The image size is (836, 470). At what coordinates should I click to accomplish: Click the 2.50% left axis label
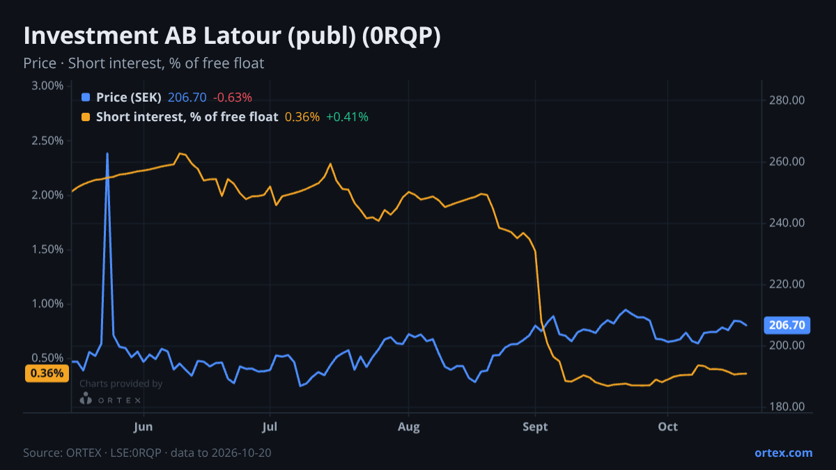[47, 141]
